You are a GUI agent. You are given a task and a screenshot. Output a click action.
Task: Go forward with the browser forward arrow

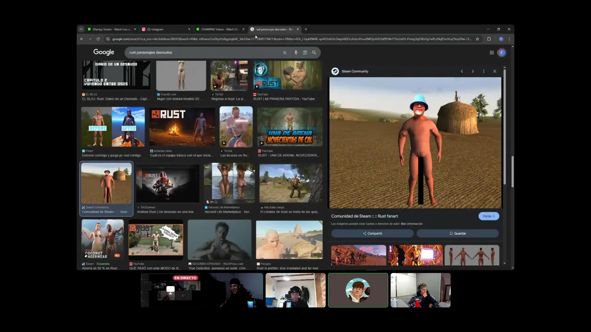click(x=90, y=39)
